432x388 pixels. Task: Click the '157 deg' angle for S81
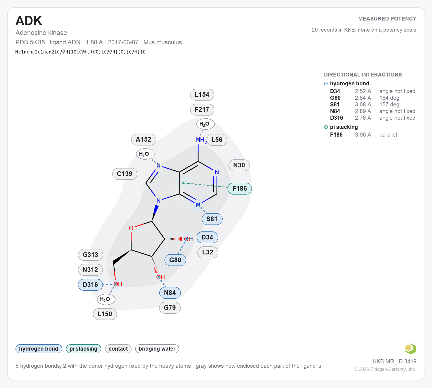coord(389,104)
